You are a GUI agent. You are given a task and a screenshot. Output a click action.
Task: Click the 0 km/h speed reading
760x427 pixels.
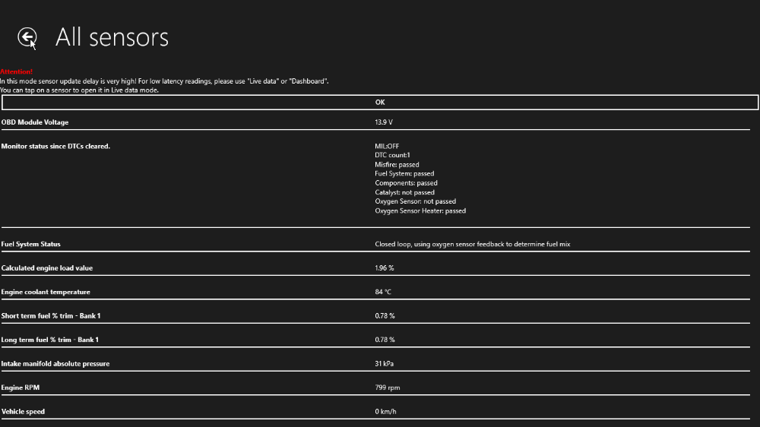[386, 412]
